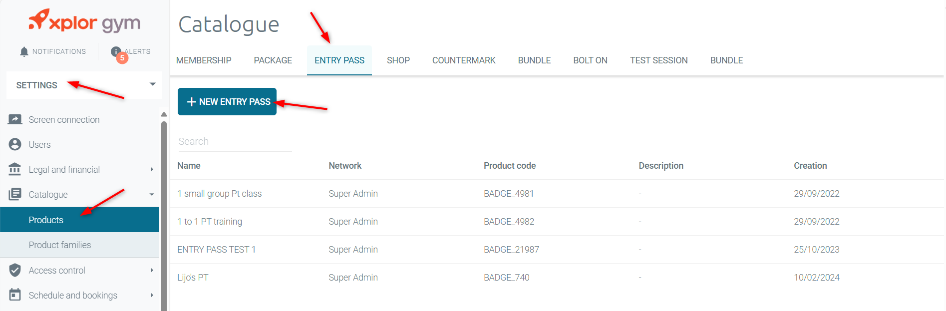Click the Access control shield icon
946x311 pixels.
(15, 271)
